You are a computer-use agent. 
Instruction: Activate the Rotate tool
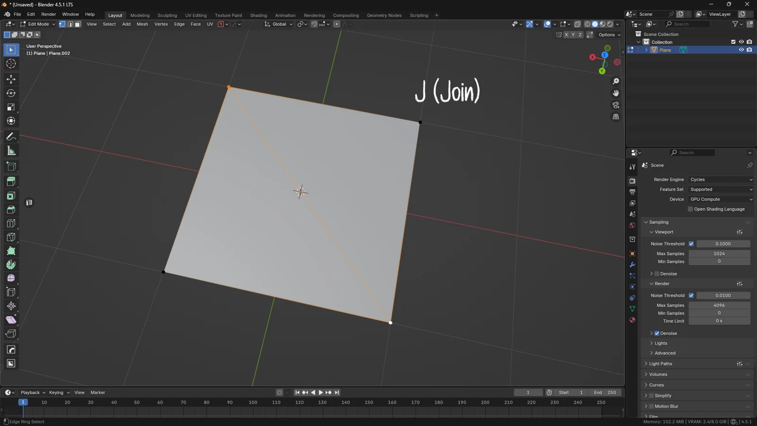pyautogui.click(x=11, y=93)
